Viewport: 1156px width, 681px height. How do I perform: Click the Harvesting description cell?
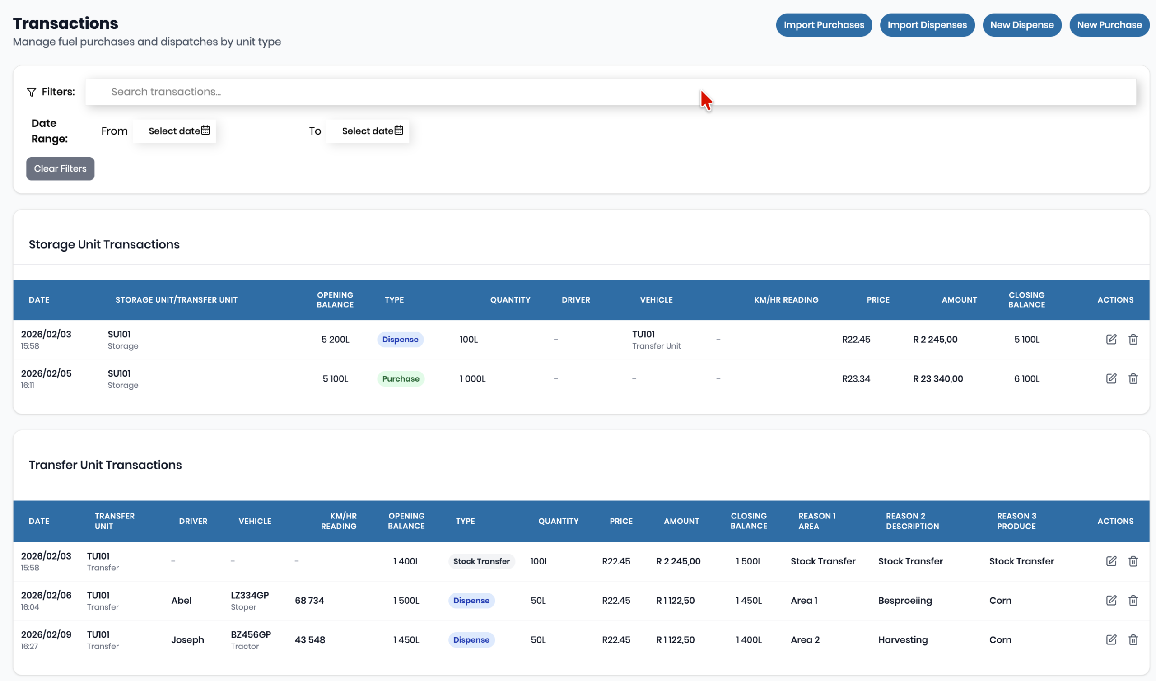903,640
